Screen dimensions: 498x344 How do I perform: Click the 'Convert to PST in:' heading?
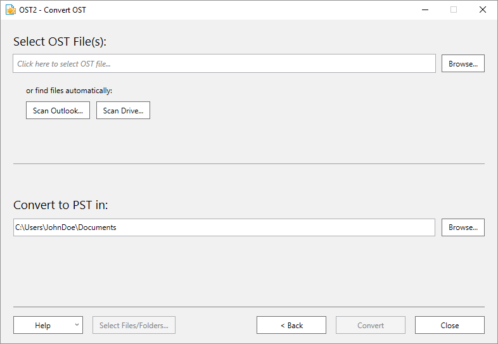[x=60, y=205]
